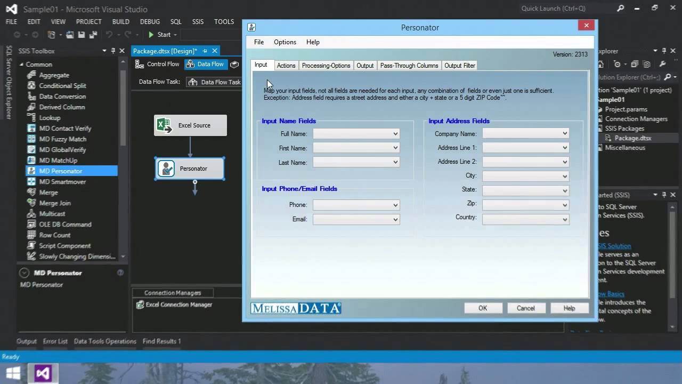Open the Windows Start button
Image resolution: width=682 pixels, height=384 pixels.
[13, 373]
